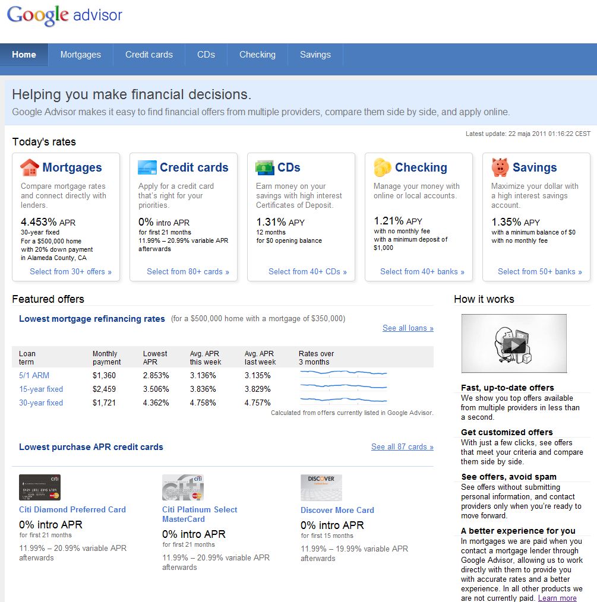Select from 40+ CDs link

point(308,271)
